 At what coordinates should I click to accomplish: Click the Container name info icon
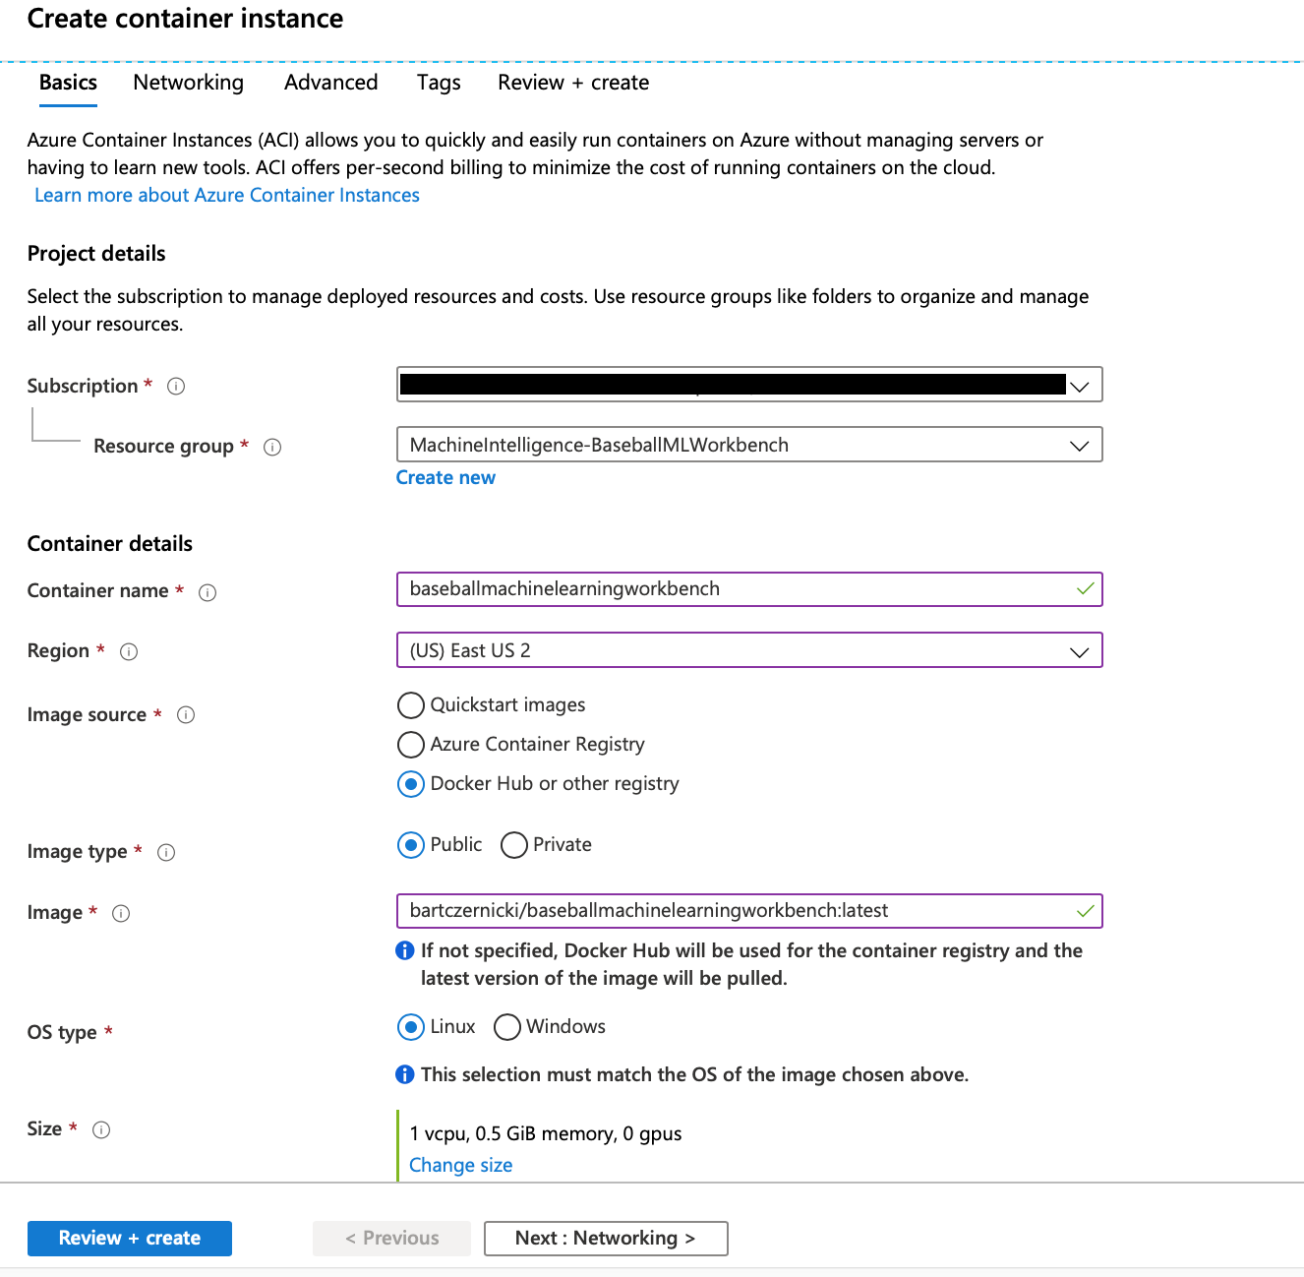coord(207,592)
